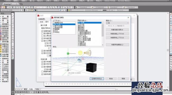Select 二维模型空间 in 上下文 list
Image resolution: width=172 pixels, height=95 pixels.
pos(58,23)
